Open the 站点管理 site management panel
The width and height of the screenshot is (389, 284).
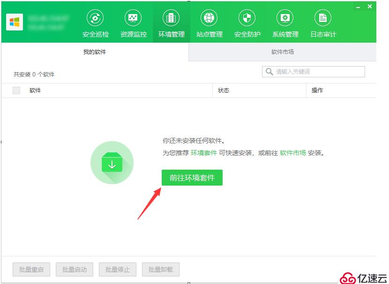[209, 21]
